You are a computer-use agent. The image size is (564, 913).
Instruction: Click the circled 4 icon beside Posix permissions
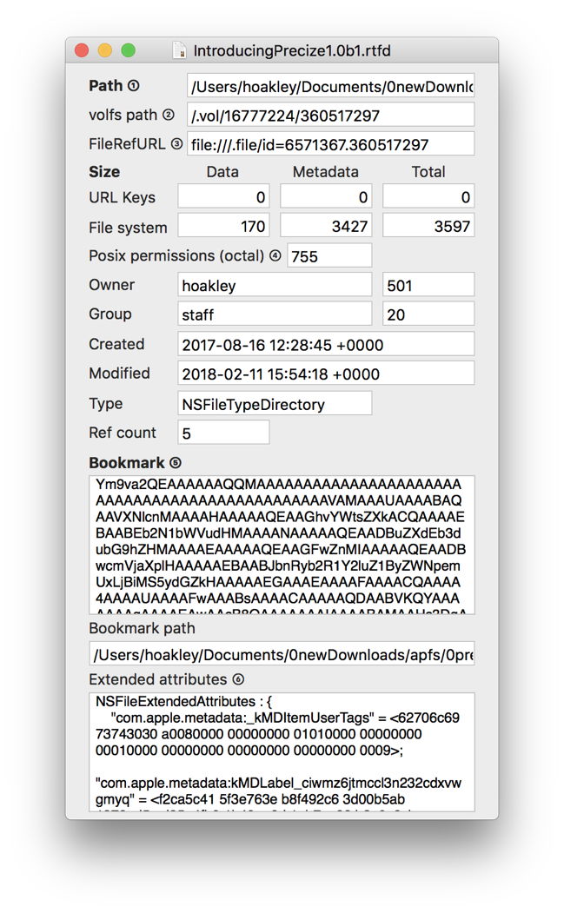click(x=275, y=256)
